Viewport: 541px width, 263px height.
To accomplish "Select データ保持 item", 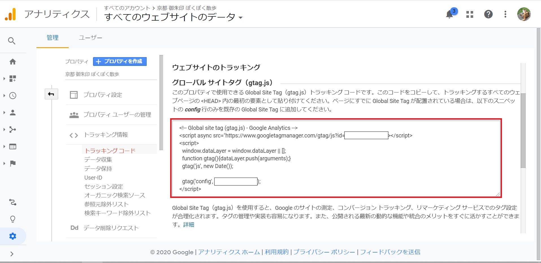I will pyautogui.click(x=98, y=169).
